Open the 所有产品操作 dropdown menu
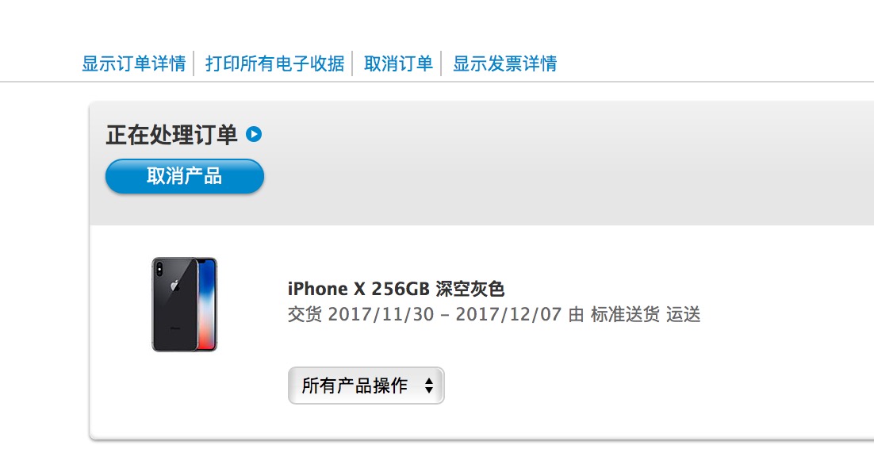874x449 pixels. click(x=366, y=386)
